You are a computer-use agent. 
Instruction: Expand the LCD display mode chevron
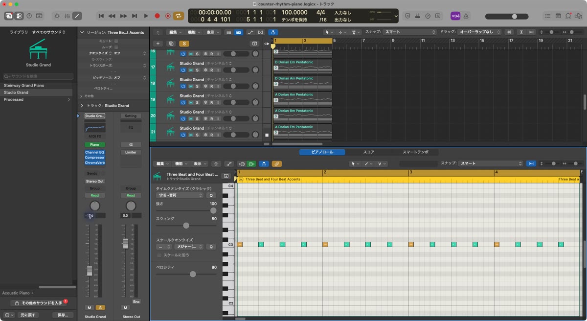(395, 16)
